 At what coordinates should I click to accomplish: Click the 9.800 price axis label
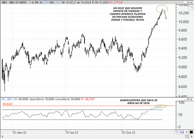point(183,30)
